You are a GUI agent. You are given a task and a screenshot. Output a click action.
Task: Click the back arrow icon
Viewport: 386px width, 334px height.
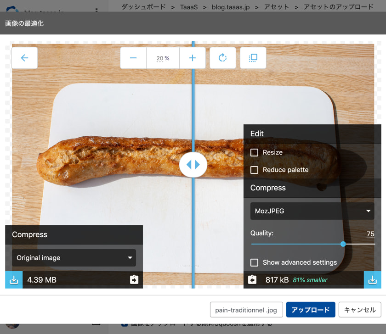pos(24,58)
